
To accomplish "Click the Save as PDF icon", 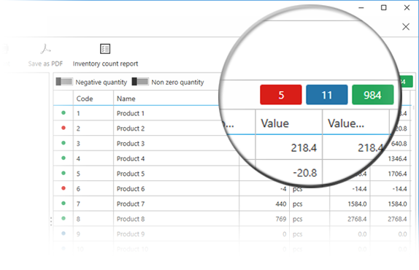I will pos(45,49).
